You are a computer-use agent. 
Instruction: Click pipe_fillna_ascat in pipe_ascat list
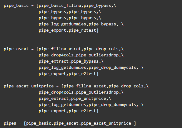(60, 49)
